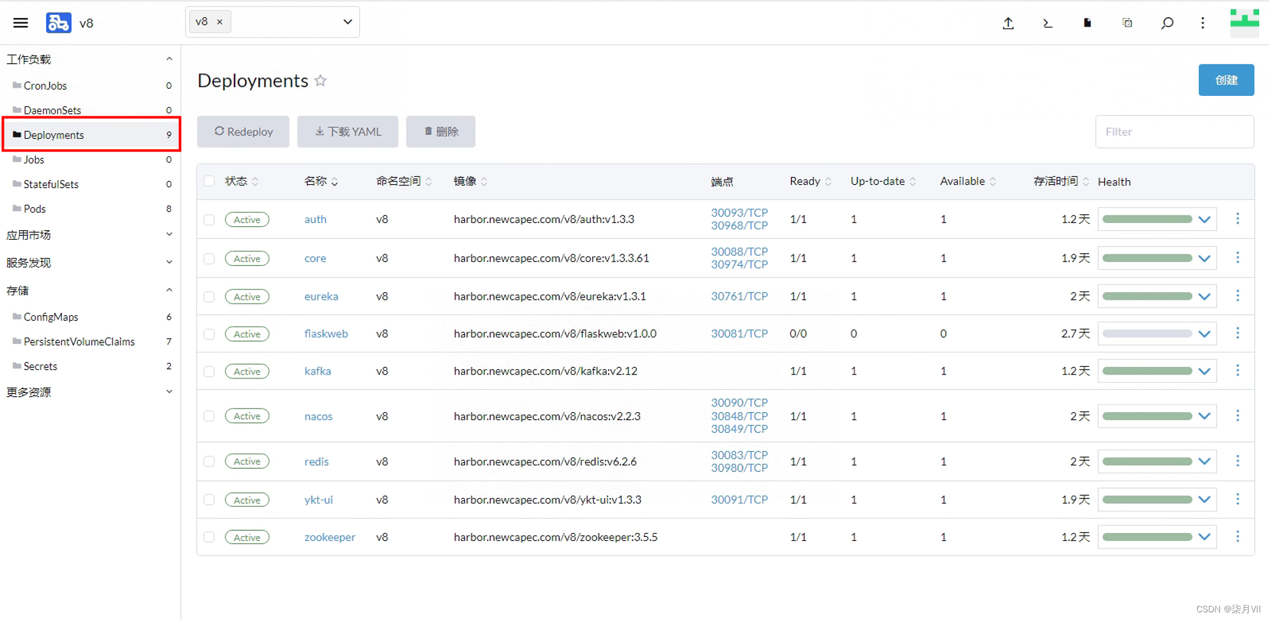This screenshot has height=620, width=1270.
Task: Expand the 服务发现 sidebar section
Action: click(x=169, y=262)
